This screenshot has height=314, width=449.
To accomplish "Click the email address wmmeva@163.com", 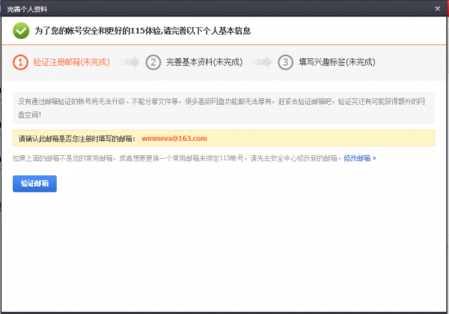I will [174, 139].
